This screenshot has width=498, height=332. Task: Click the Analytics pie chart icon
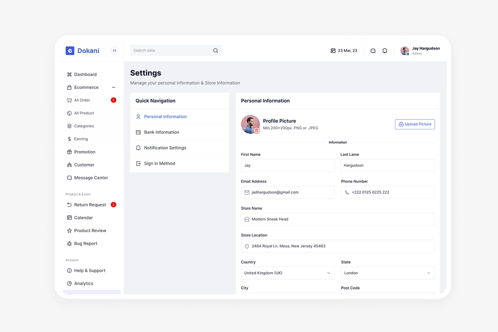click(69, 283)
